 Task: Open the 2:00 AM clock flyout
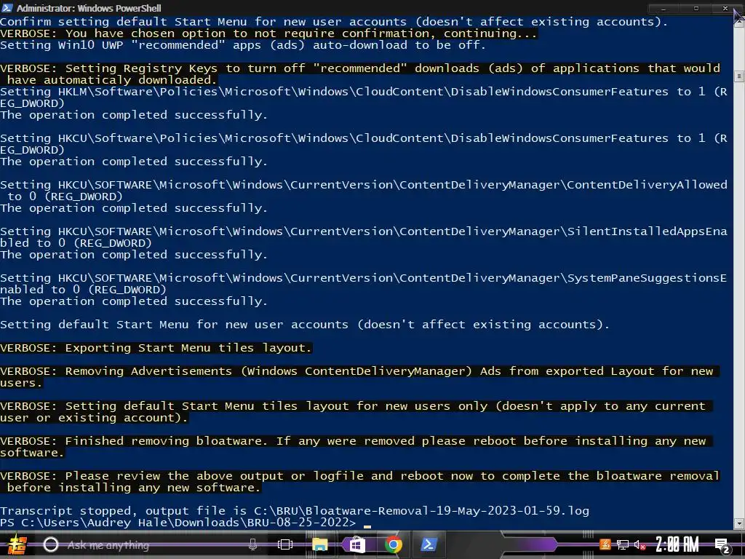click(x=677, y=544)
